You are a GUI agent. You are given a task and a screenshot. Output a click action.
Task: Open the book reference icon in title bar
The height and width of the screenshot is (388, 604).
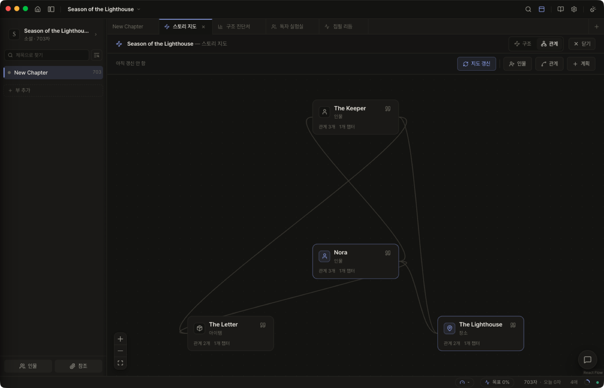561,9
